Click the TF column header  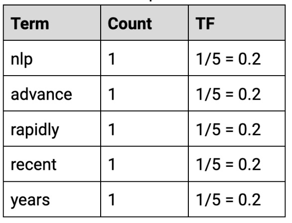(x=237, y=23)
